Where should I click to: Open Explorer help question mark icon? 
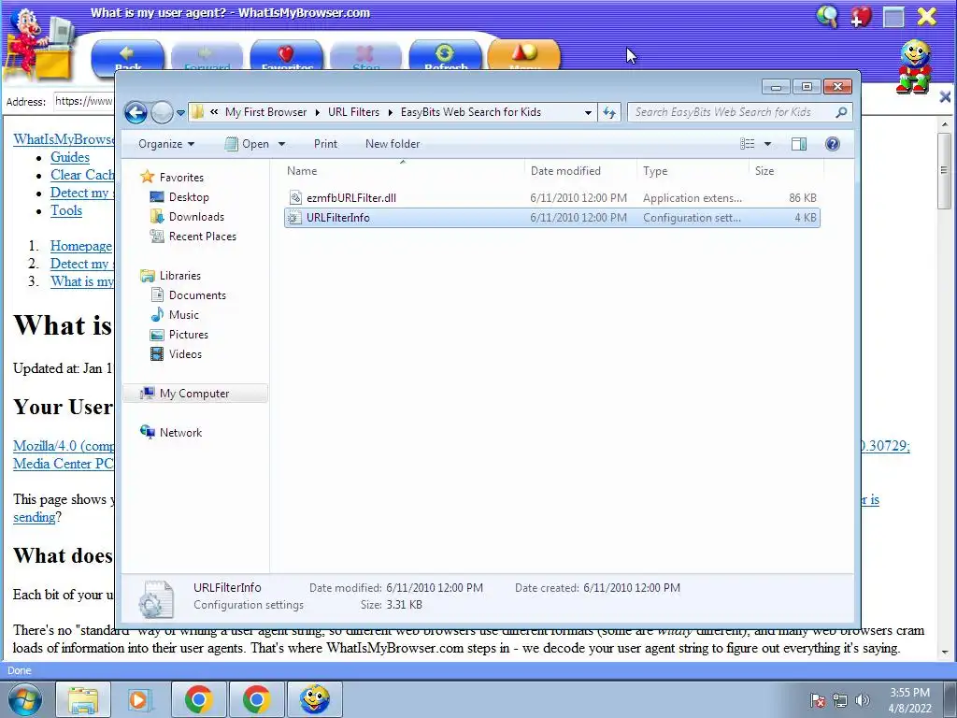point(833,144)
